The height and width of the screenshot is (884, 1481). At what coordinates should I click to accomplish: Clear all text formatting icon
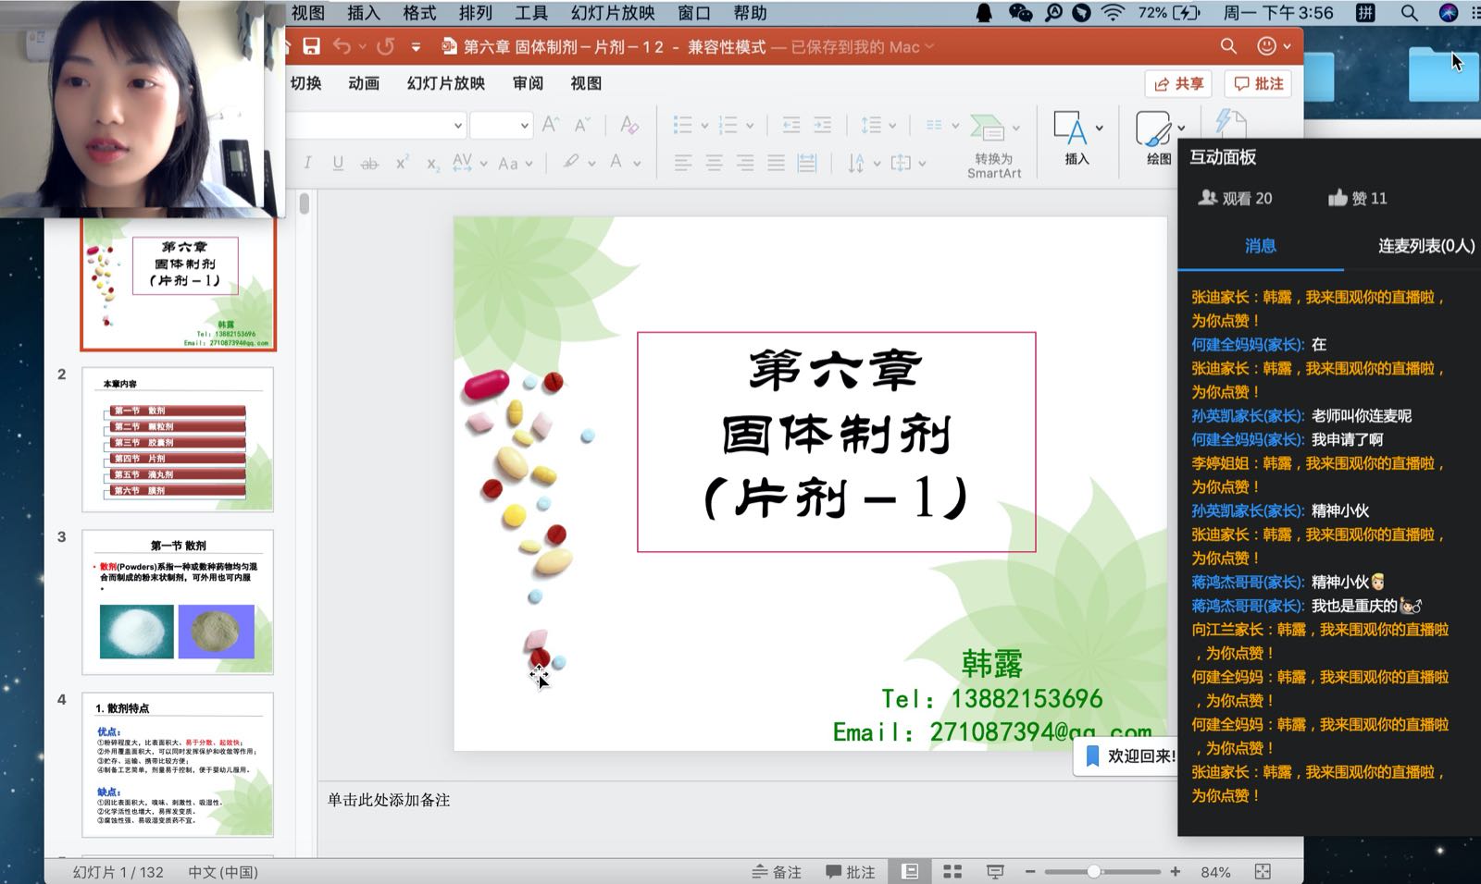[x=629, y=125]
